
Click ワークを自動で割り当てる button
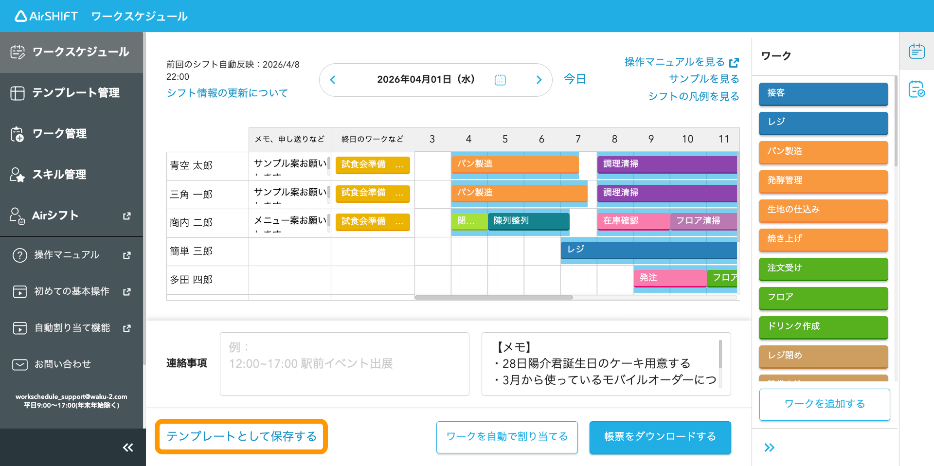coord(507,437)
